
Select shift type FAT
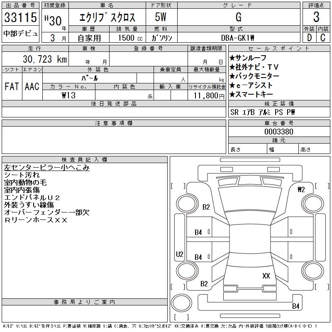12,86
